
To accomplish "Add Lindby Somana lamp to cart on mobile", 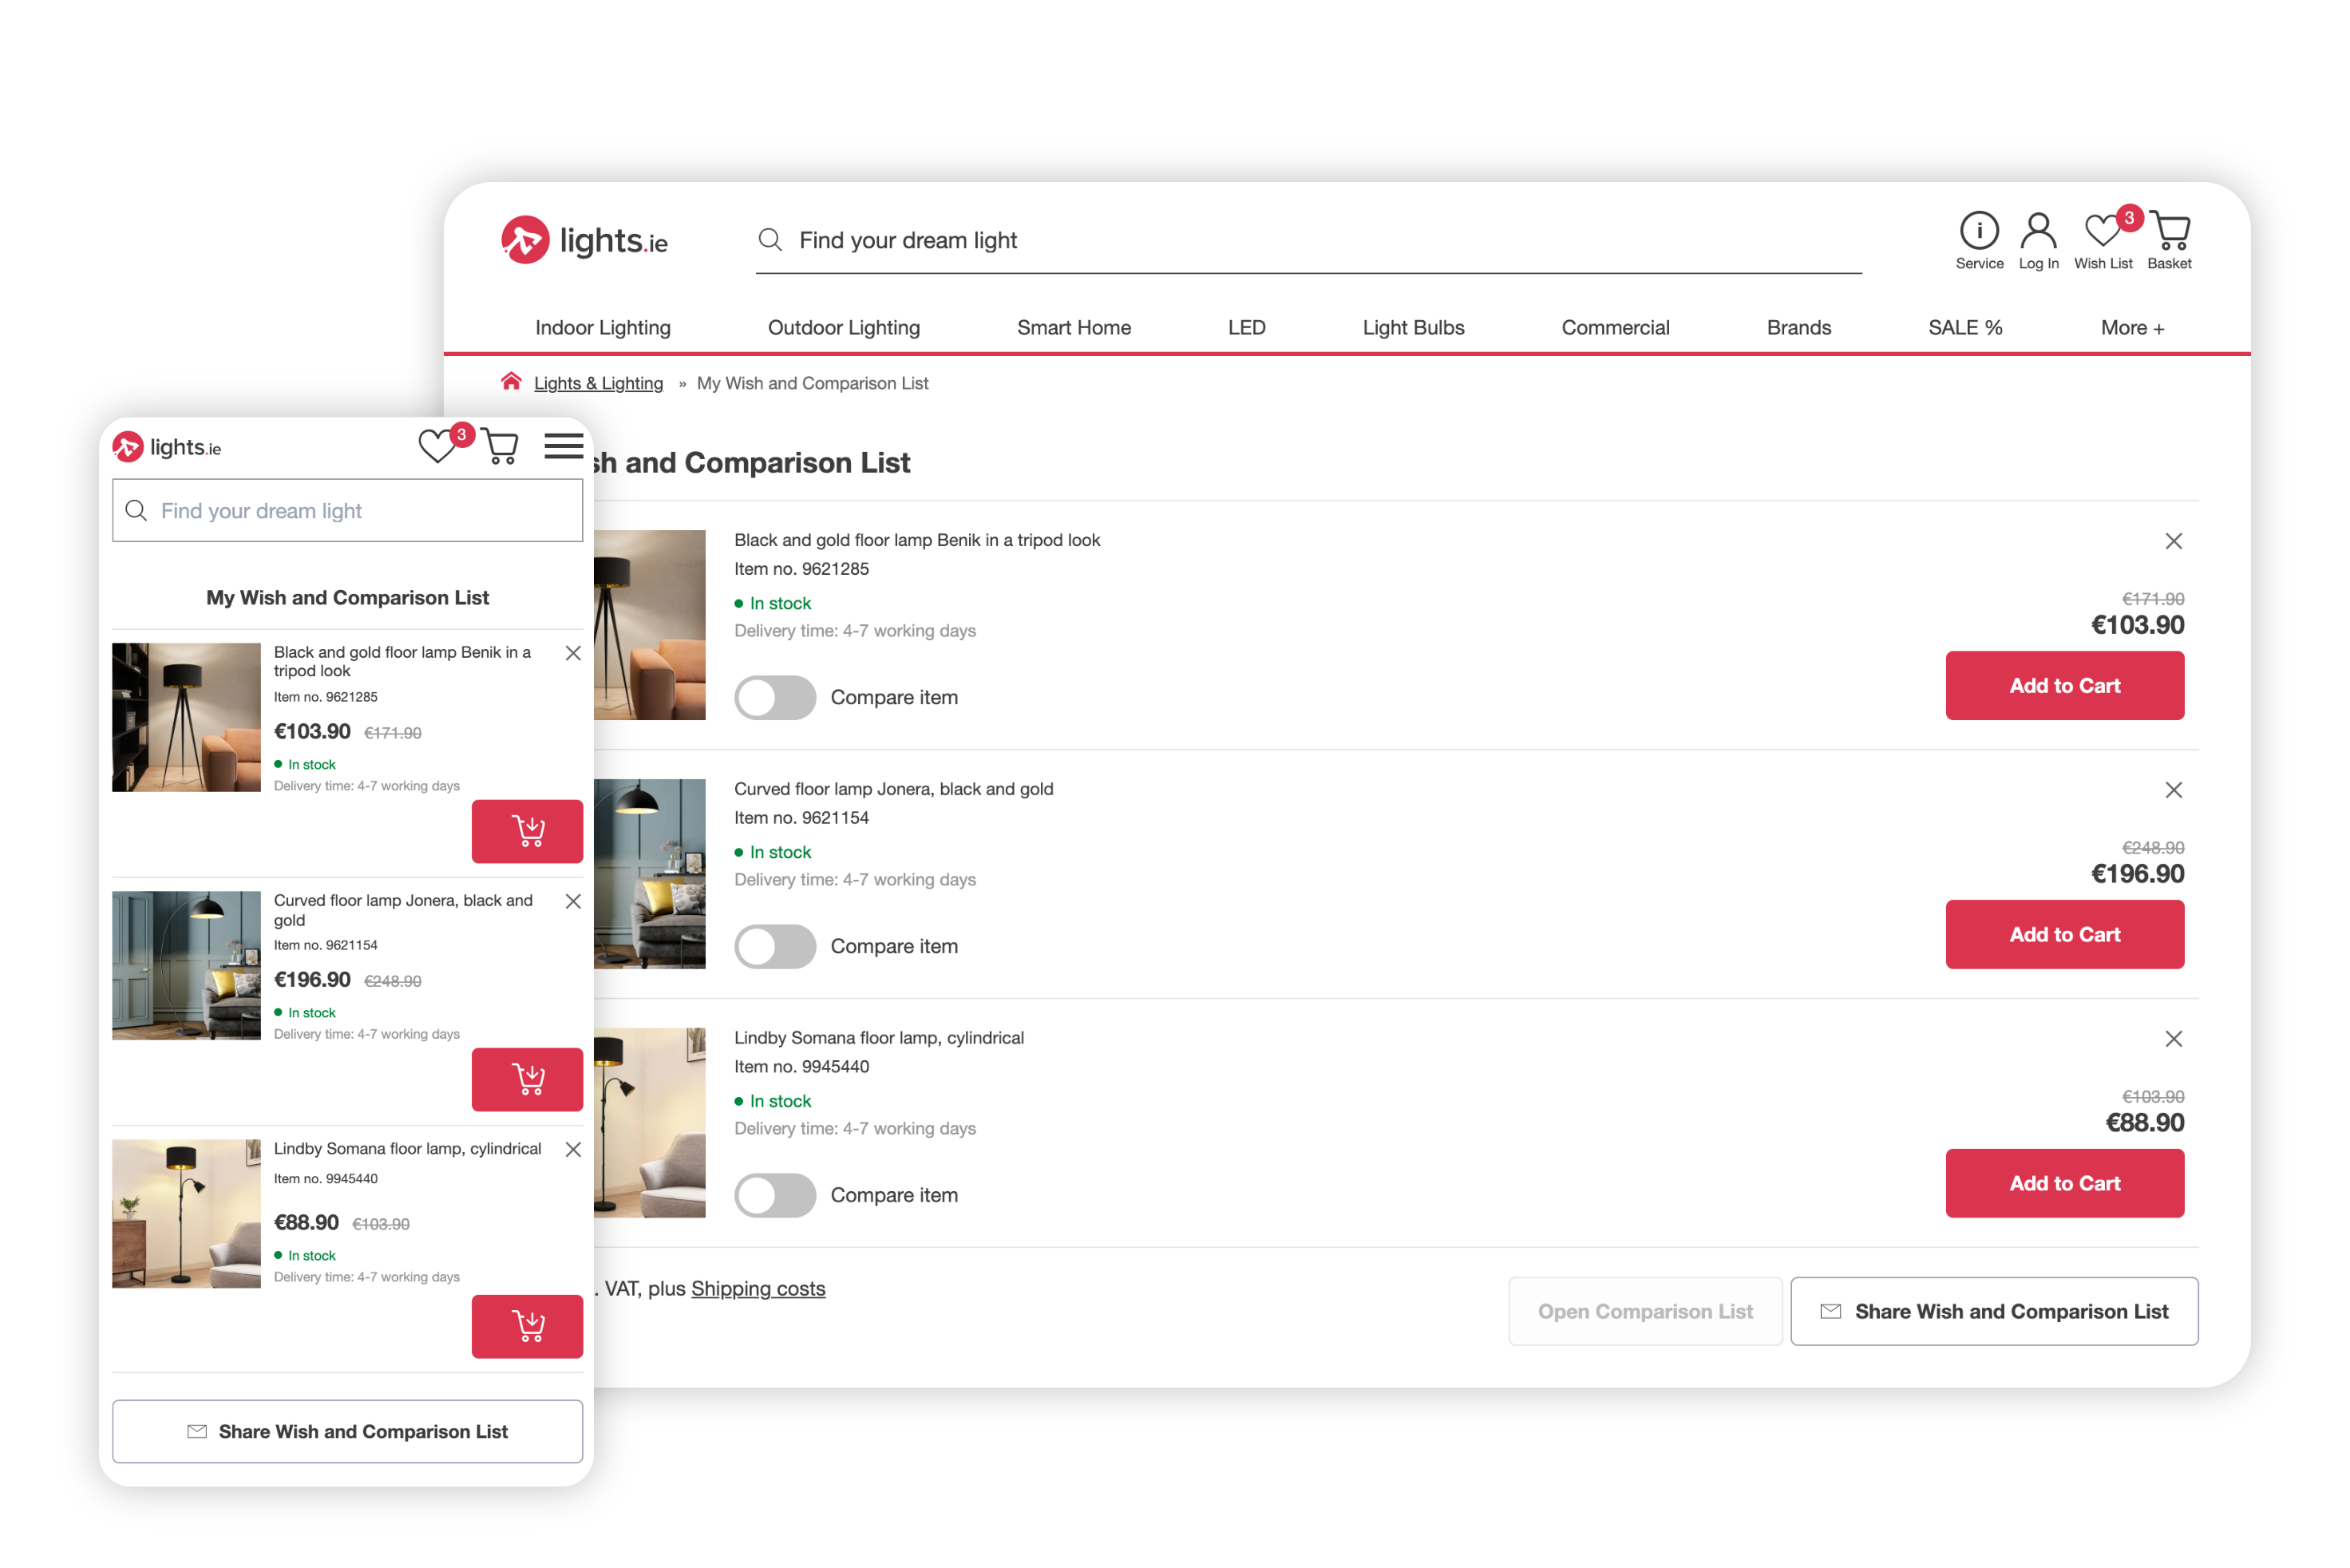I will coord(527,1326).
